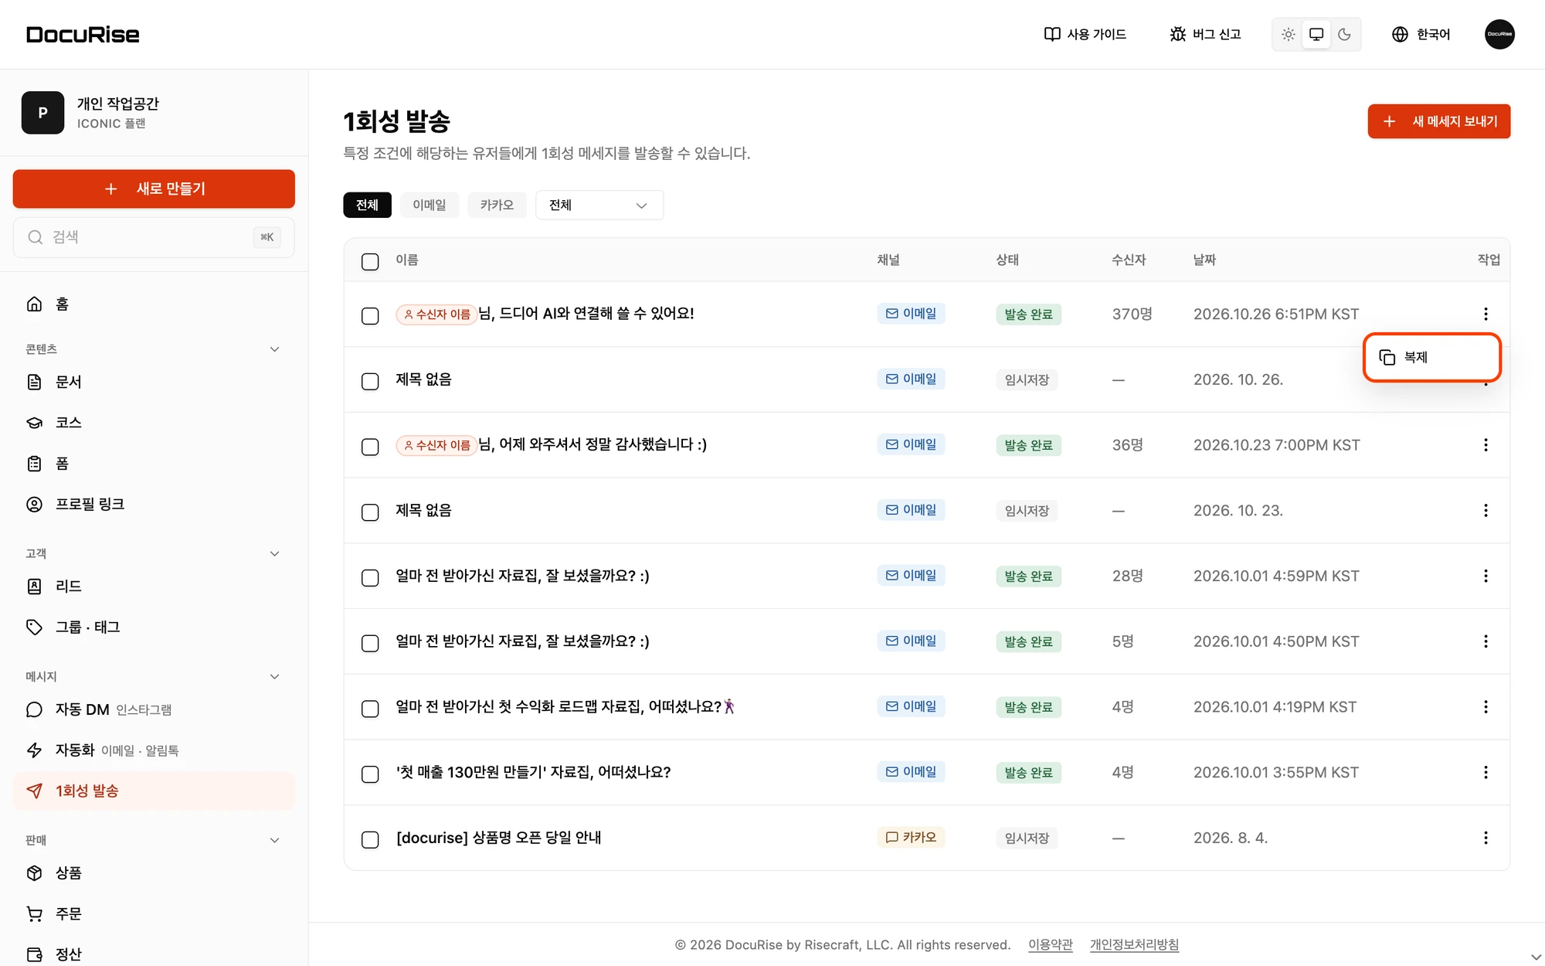This screenshot has width=1545, height=966.
Task: Open 문서 from sidebar
Action: [x=154, y=382]
